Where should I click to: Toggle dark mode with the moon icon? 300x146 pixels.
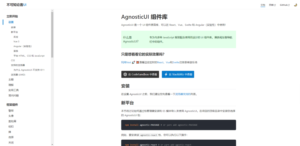295,5
